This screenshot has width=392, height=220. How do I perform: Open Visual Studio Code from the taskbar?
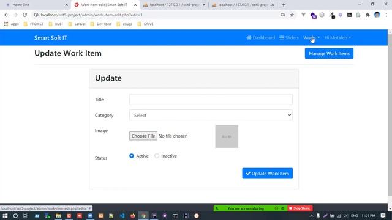123,216
